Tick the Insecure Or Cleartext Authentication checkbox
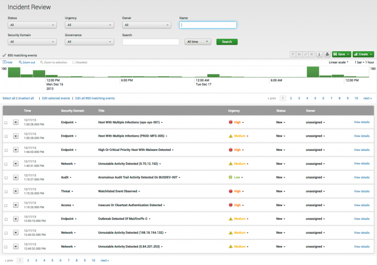 [6, 205]
